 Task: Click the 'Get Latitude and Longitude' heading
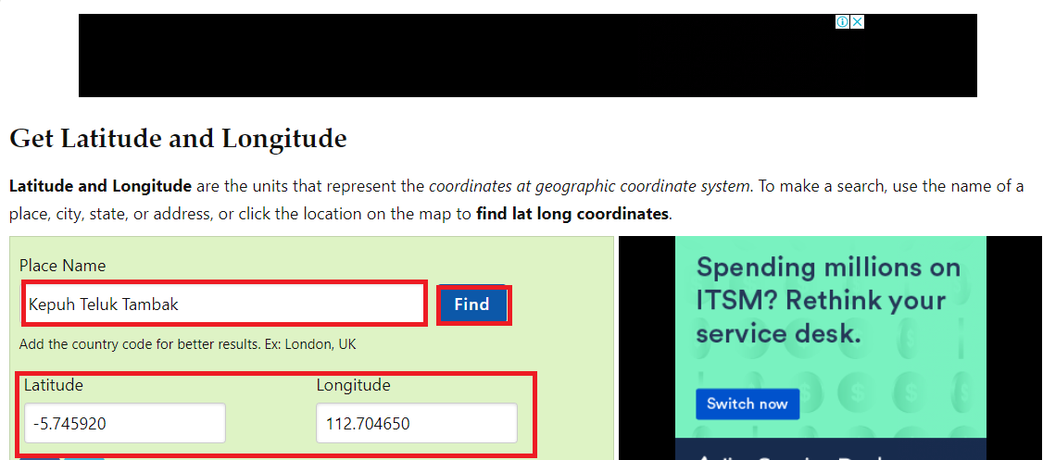click(x=178, y=140)
